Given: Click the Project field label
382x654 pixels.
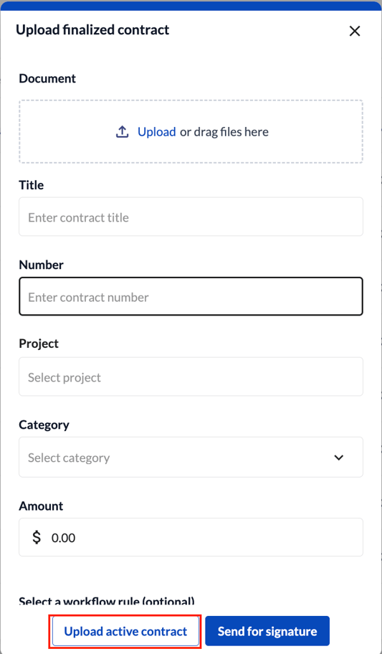Looking at the screenshot, I should click(39, 343).
